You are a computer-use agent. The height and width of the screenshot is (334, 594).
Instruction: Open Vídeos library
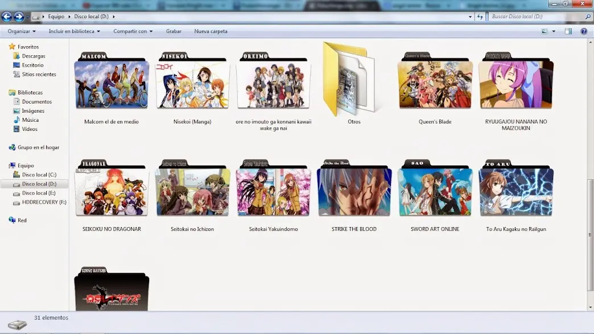pos(30,129)
